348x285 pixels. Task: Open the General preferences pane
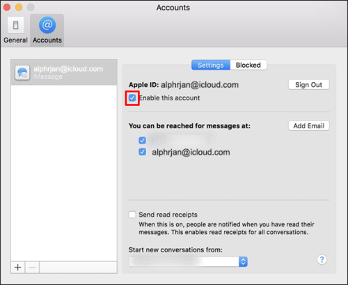[15, 30]
